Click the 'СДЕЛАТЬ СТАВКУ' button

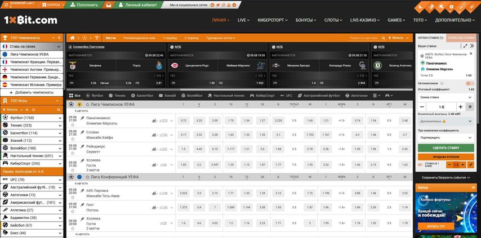(446, 148)
